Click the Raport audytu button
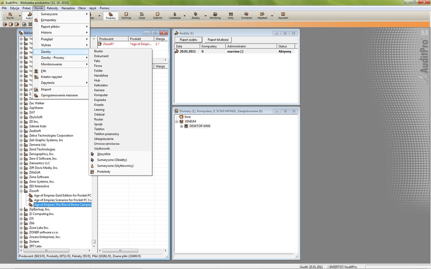 coord(188,40)
